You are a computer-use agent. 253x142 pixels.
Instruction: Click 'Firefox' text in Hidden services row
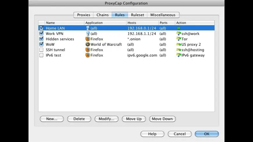[x=97, y=39]
